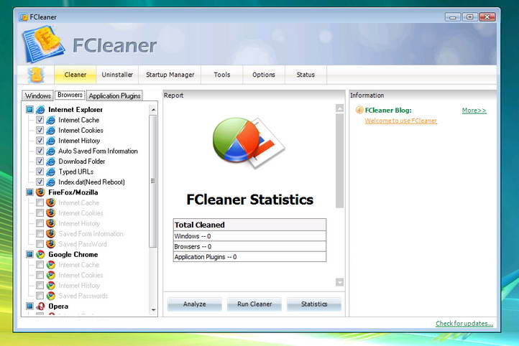Click Report panel scroll up arrow

click(339, 108)
